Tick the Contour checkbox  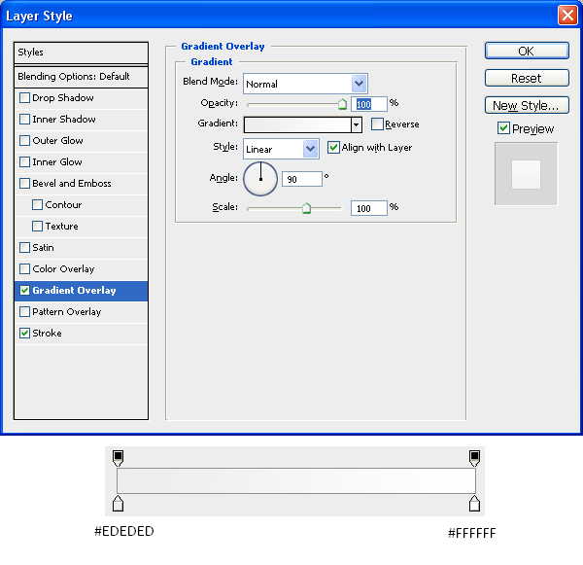tap(37, 205)
